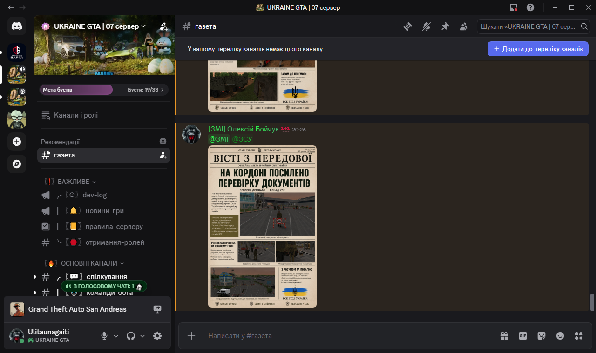Click the @ЗСУ mention
Image resolution: width=596 pixels, height=353 pixels.
(x=242, y=139)
